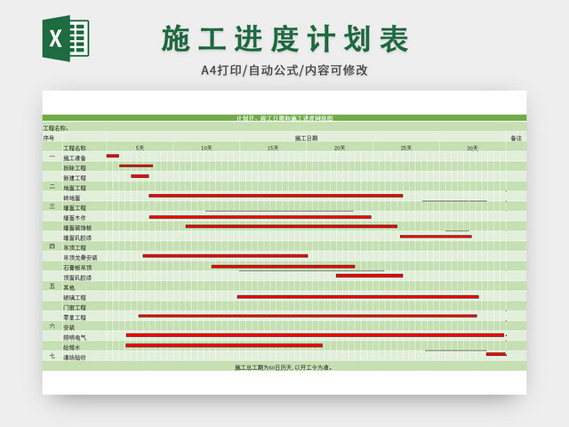Click the red bar in 顶面乳胶漆 row
Screen dimensions: 569x427
pyautogui.click(x=370, y=276)
